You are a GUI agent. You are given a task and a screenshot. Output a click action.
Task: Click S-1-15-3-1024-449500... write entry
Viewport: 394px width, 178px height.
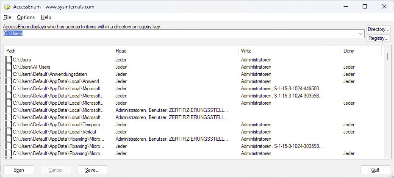point(299,89)
